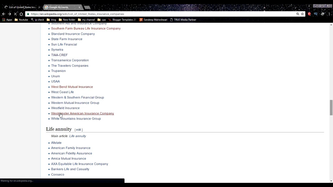Open the West Bend Mutual Insurance link
This screenshot has height=187, width=333.
(72, 87)
